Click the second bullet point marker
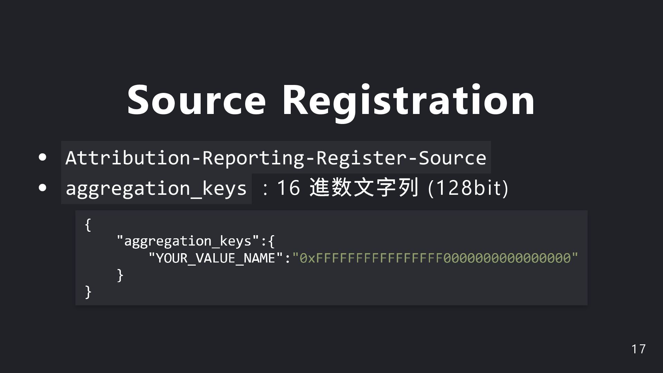The height and width of the screenshot is (373, 663). tap(42, 188)
